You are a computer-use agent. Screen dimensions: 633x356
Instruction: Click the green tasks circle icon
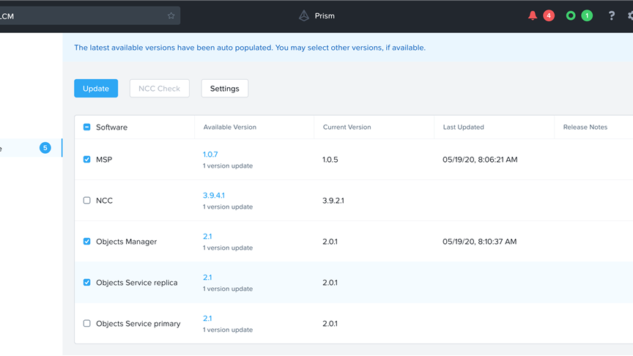[571, 15]
